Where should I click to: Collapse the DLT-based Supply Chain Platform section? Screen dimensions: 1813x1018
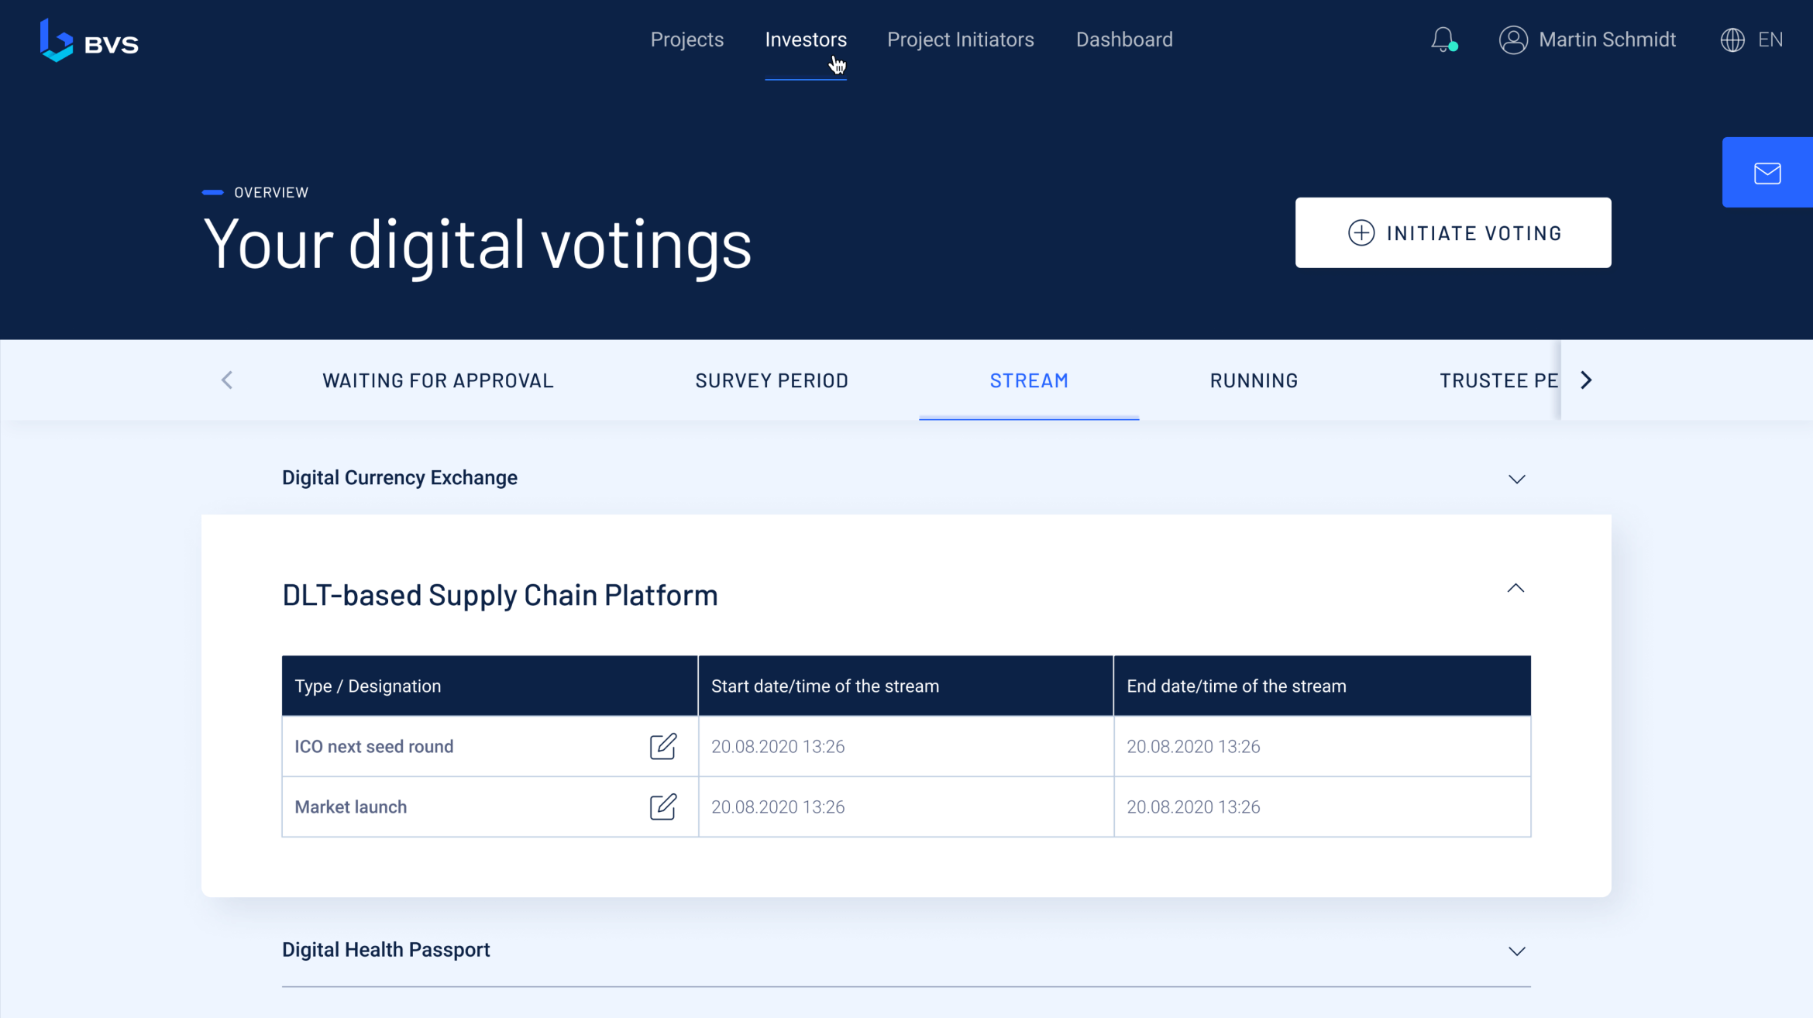1515,589
